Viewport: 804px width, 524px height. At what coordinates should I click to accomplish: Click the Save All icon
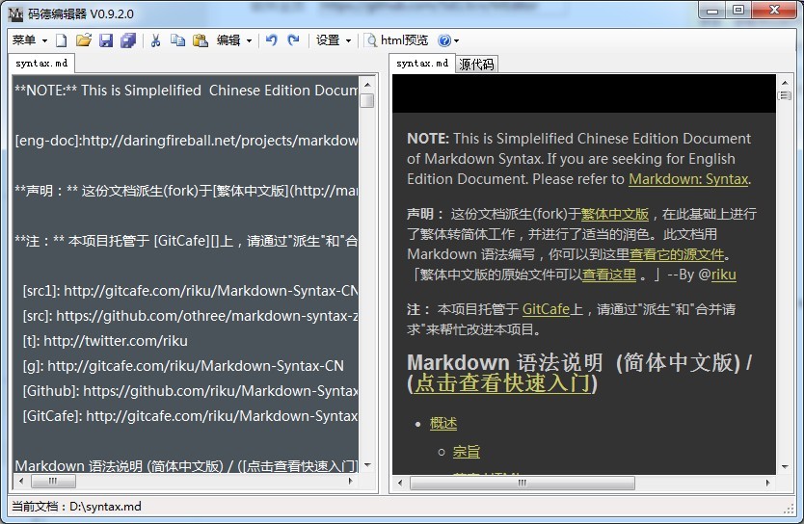point(127,40)
